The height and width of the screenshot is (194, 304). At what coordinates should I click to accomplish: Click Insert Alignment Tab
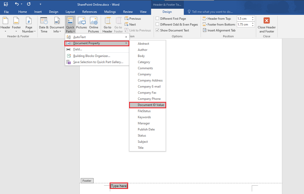coord(219,30)
